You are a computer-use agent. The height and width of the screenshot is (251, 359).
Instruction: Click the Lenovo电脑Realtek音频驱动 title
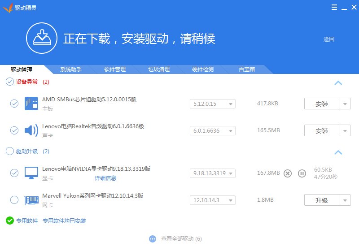[93, 126]
